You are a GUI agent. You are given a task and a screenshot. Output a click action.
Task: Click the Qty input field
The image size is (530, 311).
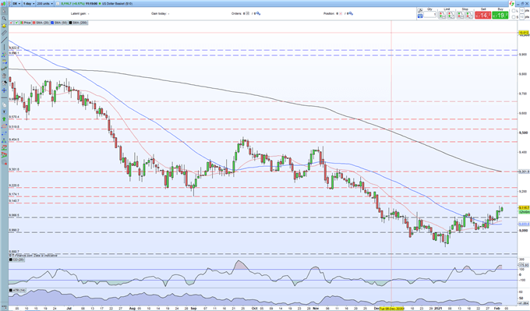(430, 15)
